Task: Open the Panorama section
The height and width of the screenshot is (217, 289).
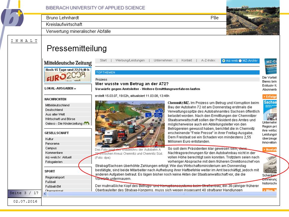Action: [52, 143]
